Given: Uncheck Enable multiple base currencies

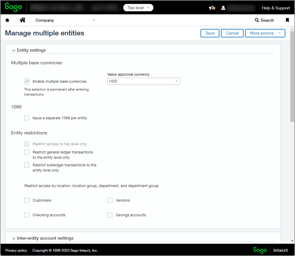Looking at the screenshot, I should pyautogui.click(x=27, y=81).
